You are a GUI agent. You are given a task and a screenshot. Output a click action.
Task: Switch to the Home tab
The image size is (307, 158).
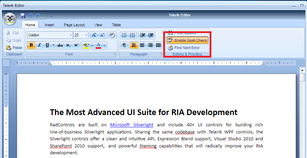pos(30,25)
